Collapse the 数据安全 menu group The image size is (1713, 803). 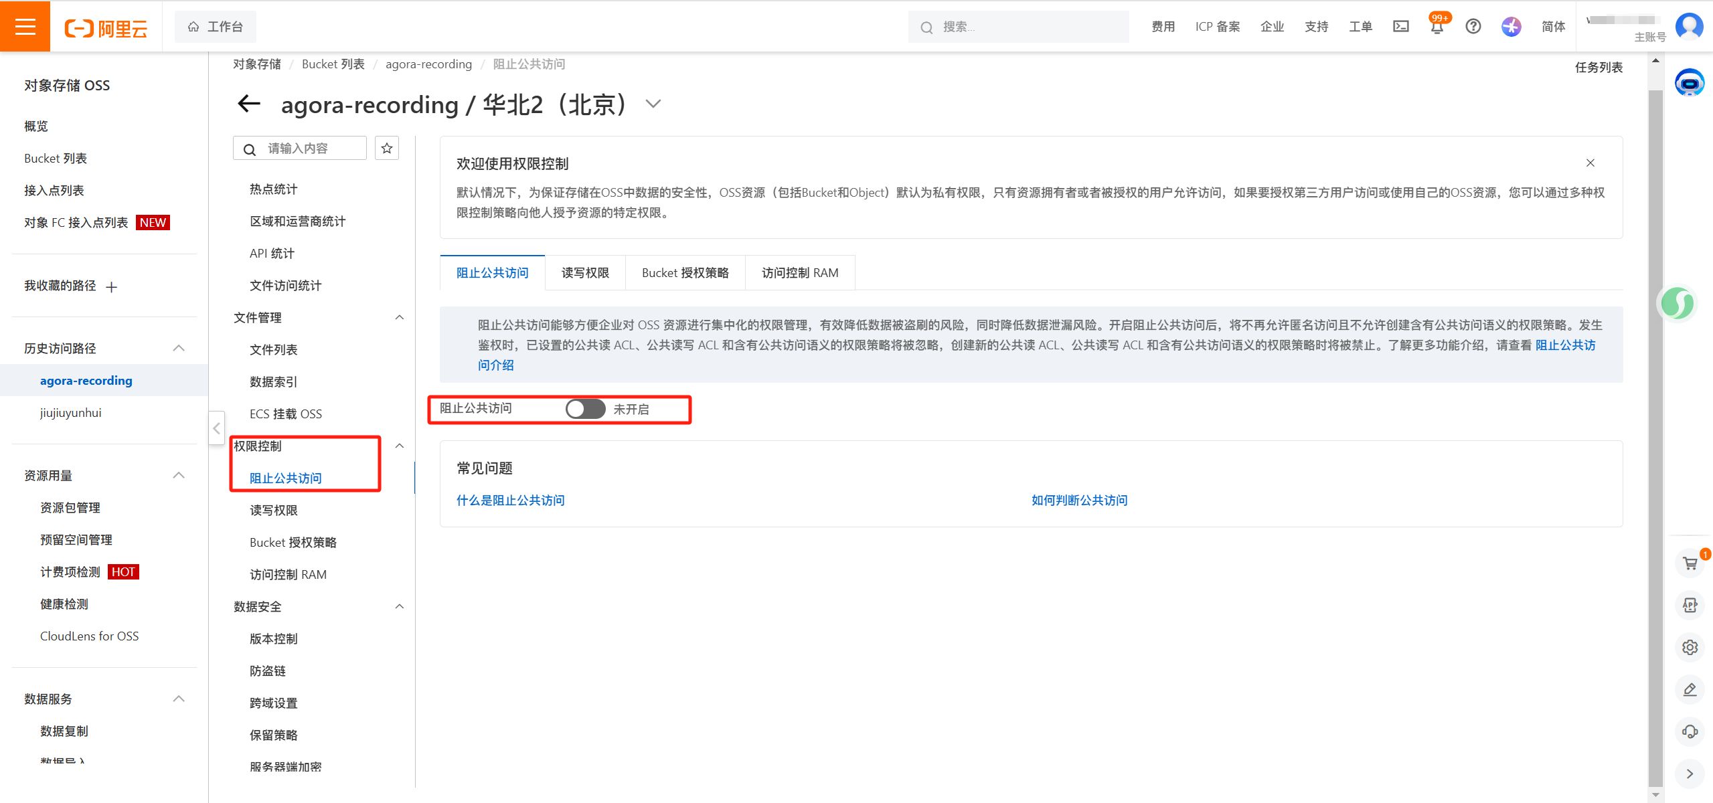pos(400,607)
